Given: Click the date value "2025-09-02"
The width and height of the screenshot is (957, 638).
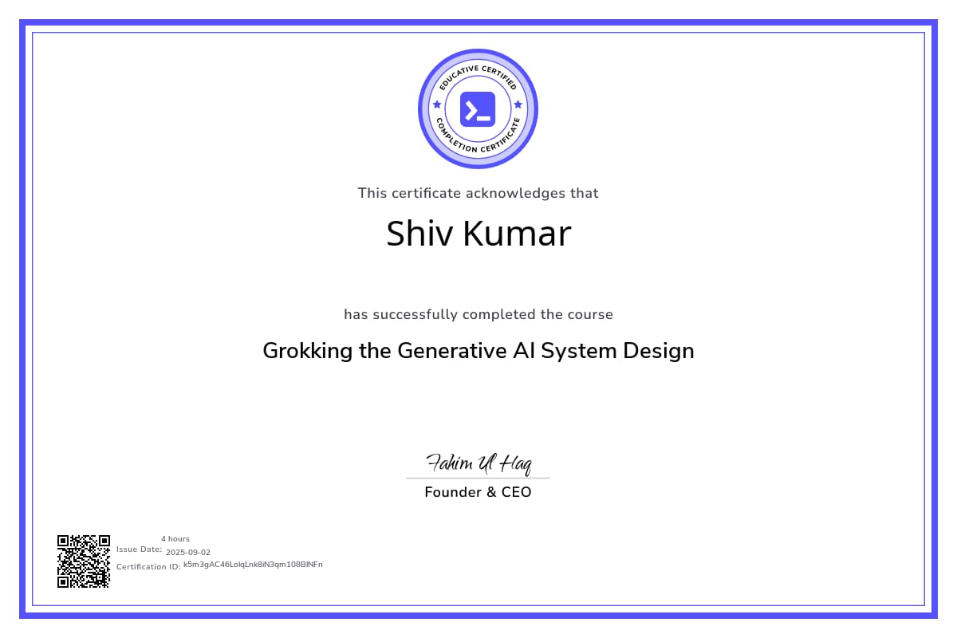Looking at the screenshot, I should [188, 553].
